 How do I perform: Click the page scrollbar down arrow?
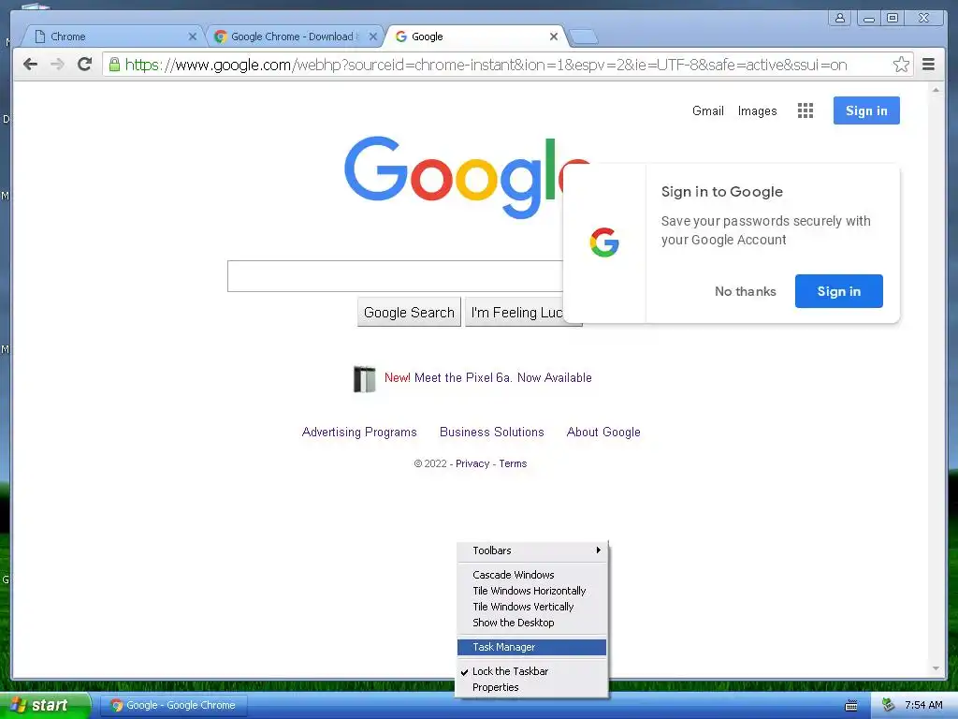tap(936, 668)
